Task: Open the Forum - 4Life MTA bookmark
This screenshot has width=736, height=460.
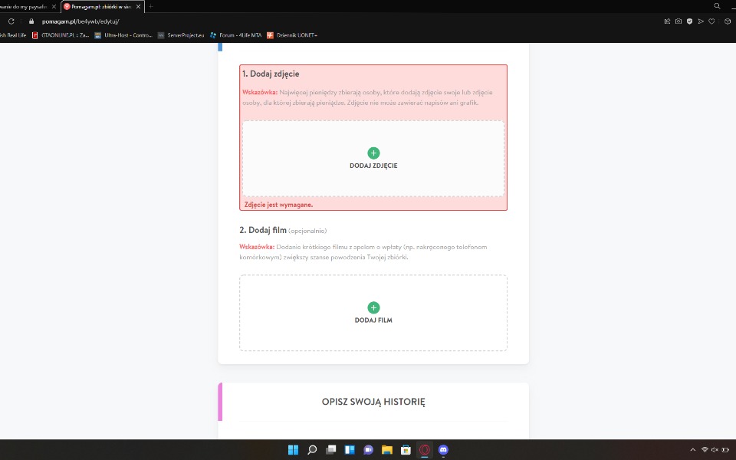Action: pyautogui.click(x=235, y=34)
